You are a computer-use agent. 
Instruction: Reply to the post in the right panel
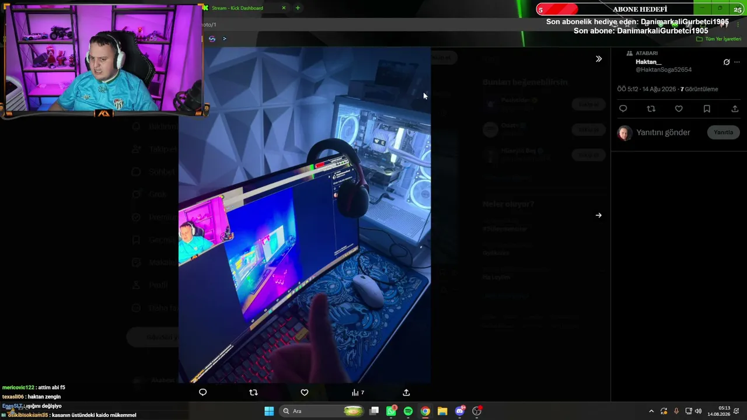click(623, 109)
